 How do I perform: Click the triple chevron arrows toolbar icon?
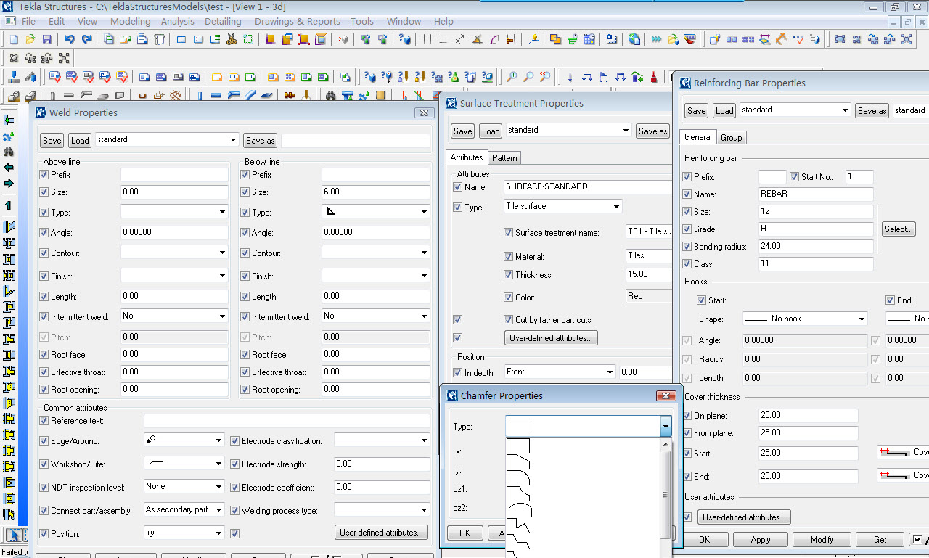(656, 39)
